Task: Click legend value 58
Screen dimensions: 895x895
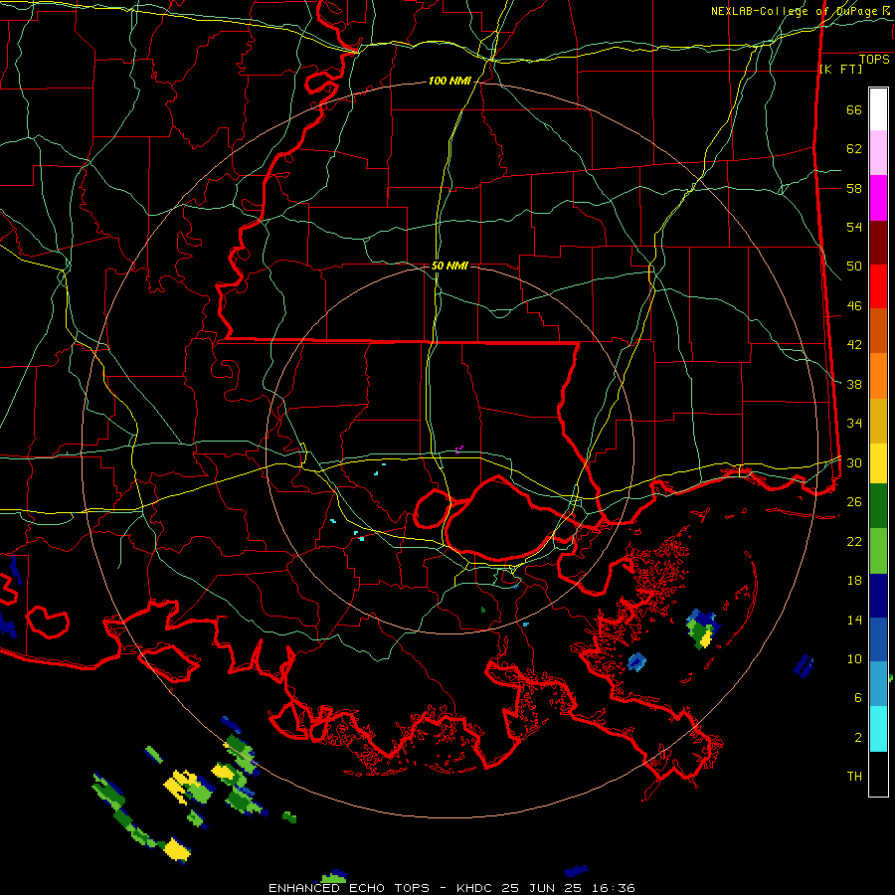Action: pyautogui.click(x=854, y=188)
